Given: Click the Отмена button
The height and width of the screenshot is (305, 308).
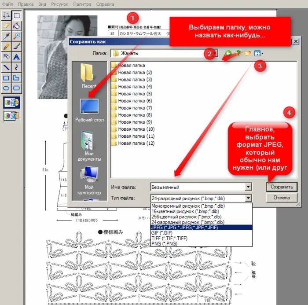Looking at the screenshot, I should (282, 198).
